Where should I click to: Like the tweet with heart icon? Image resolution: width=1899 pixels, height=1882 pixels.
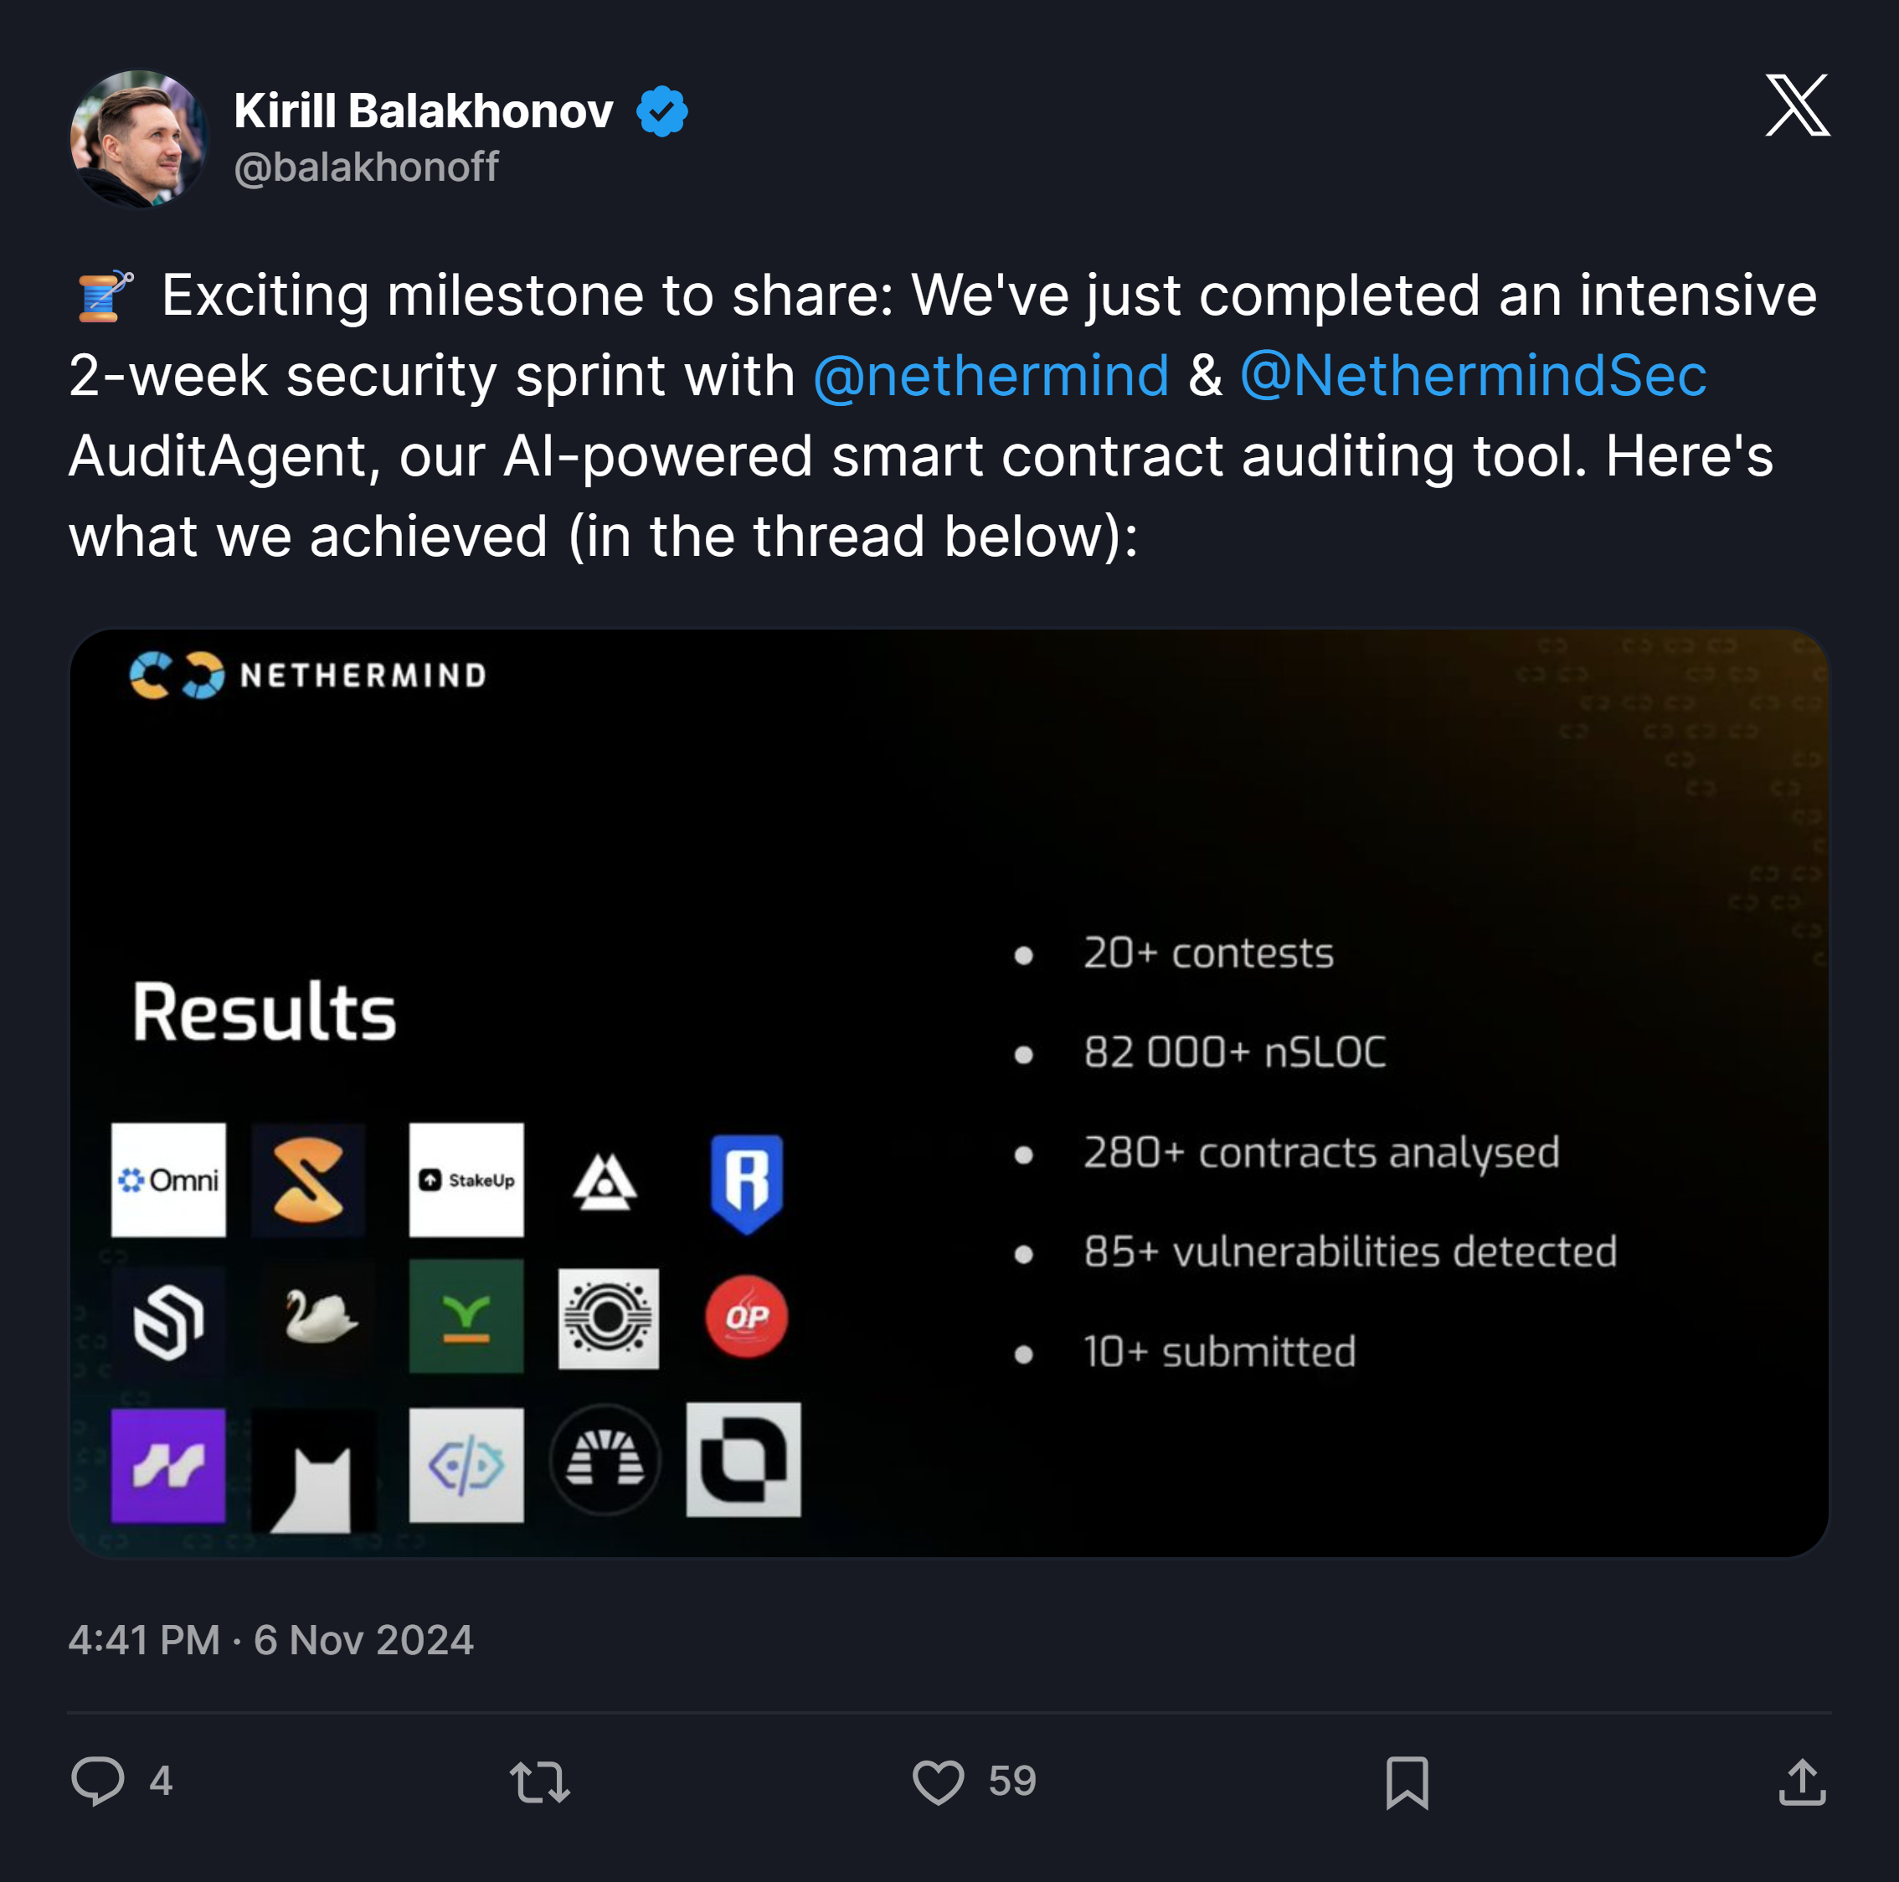[x=938, y=1781]
